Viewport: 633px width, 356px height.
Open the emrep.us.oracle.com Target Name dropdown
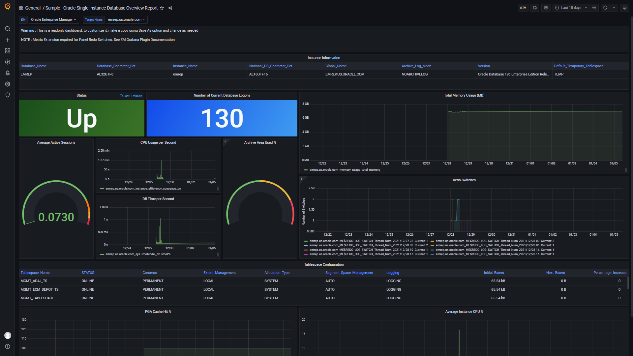(126, 19)
